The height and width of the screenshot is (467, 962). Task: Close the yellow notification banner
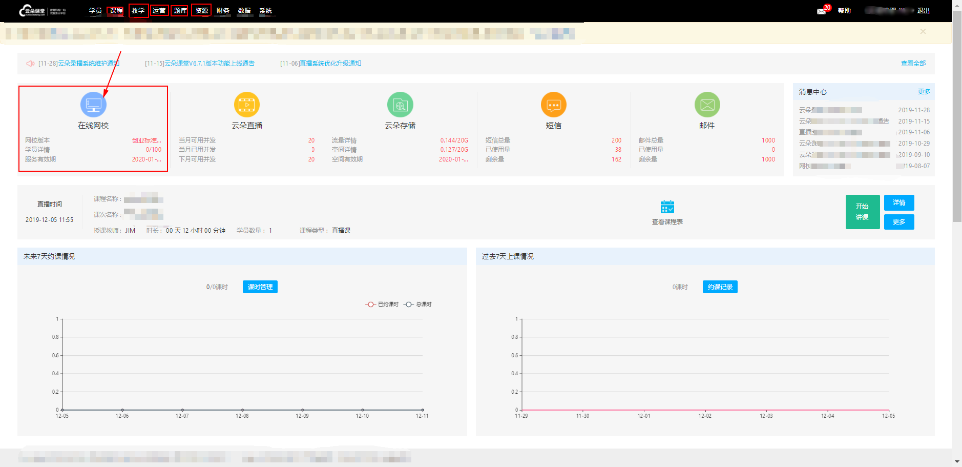coord(923,31)
